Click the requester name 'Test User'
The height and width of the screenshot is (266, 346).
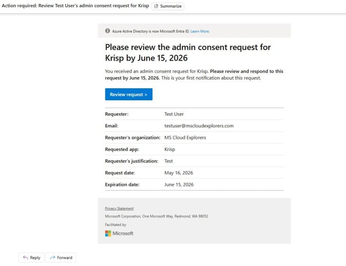(174, 114)
